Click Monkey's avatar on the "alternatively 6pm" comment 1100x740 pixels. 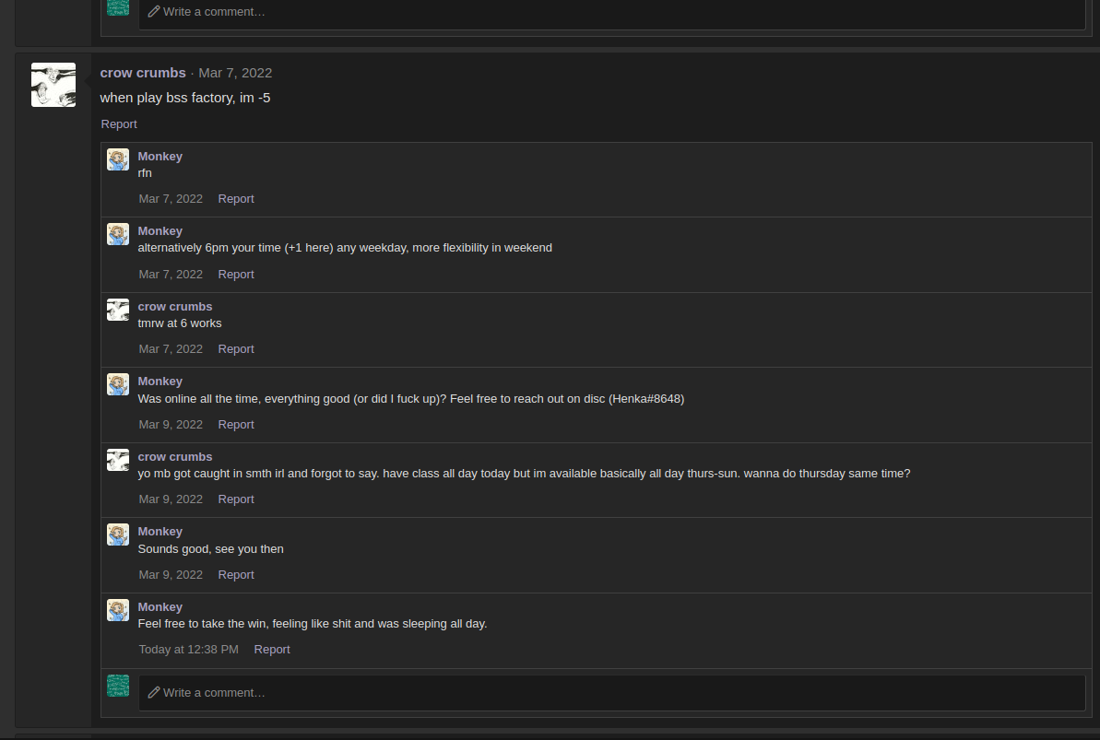pos(118,234)
